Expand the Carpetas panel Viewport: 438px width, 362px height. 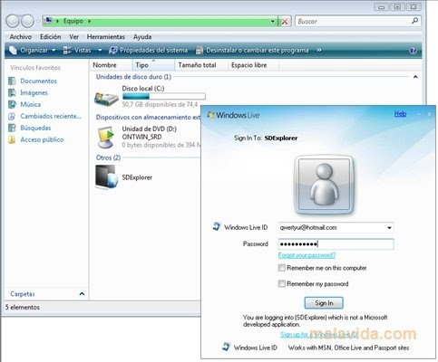pos(82,294)
